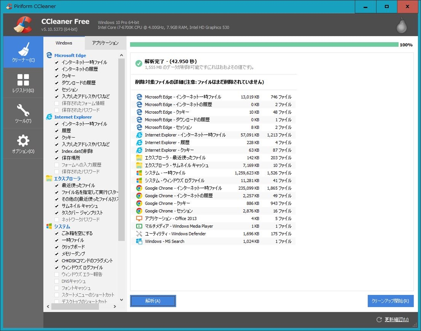Click Edge icon on Microsoft Edge - クッキー row
421x331 pixels.
[139, 112]
